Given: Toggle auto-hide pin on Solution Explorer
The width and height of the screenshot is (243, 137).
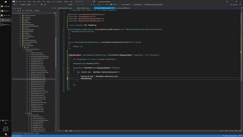Looking at the screenshot, I should pyautogui.click(x=54, y=8).
